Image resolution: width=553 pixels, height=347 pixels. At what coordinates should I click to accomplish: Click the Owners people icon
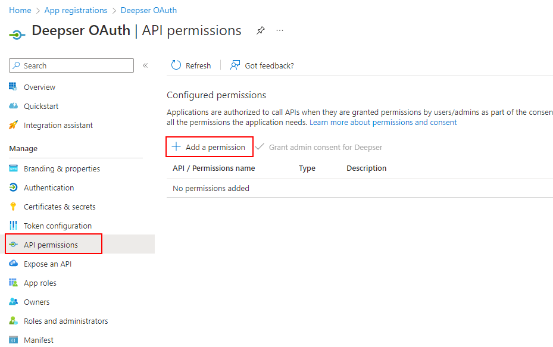pyautogui.click(x=13, y=302)
